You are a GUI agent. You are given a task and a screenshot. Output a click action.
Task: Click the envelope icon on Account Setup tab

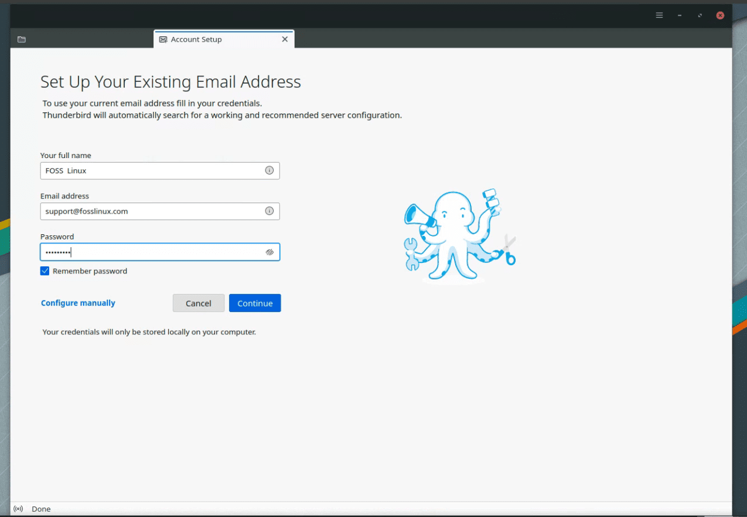click(163, 39)
